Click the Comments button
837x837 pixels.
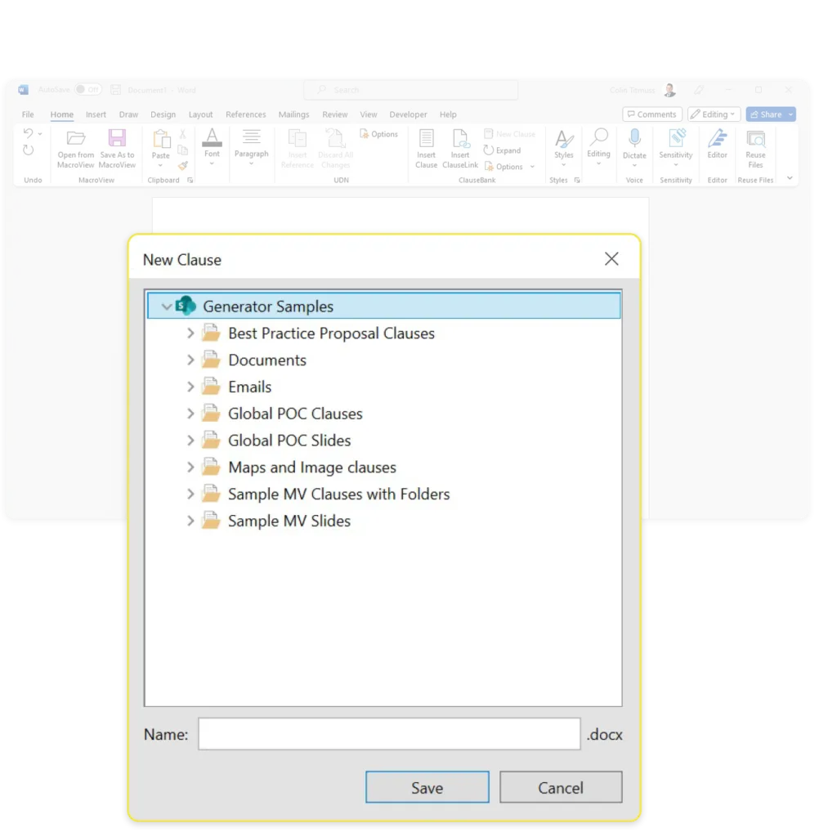[x=651, y=114]
